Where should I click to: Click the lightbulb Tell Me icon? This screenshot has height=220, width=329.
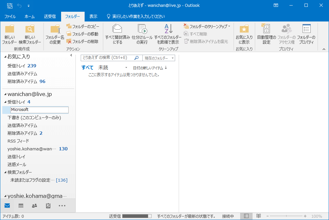(108, 16)
